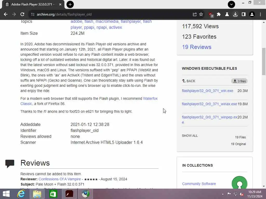Click the 19 Original files link
This screenshot has width=266, height=199.
[x=238, y=144]
